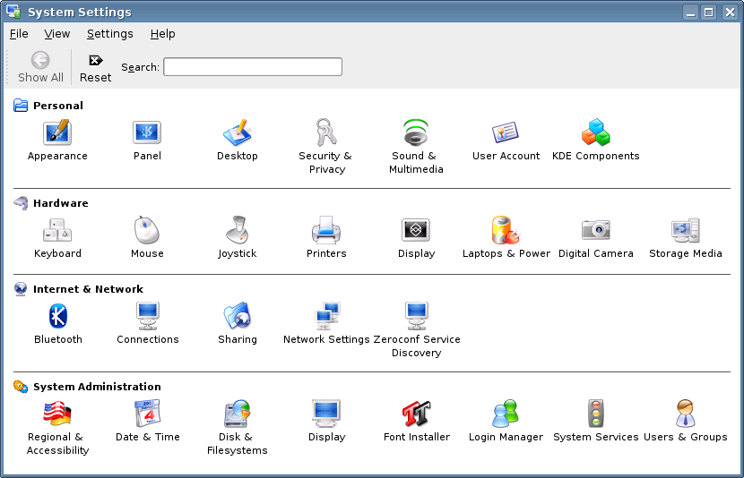This screenshot has width=744, height=478.
Task: Select the KDE Components icon
Action: tap(595, 133)
